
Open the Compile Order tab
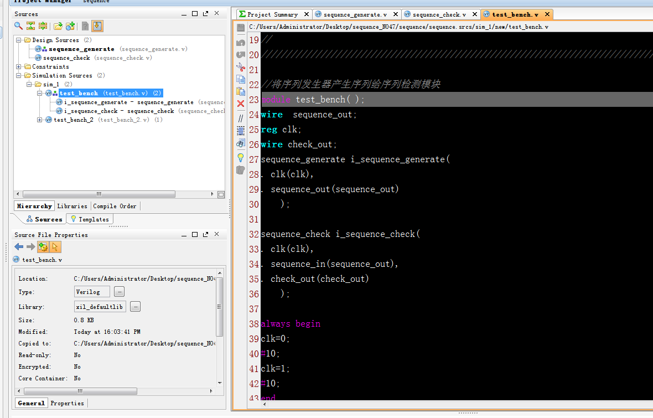point(115,206)
